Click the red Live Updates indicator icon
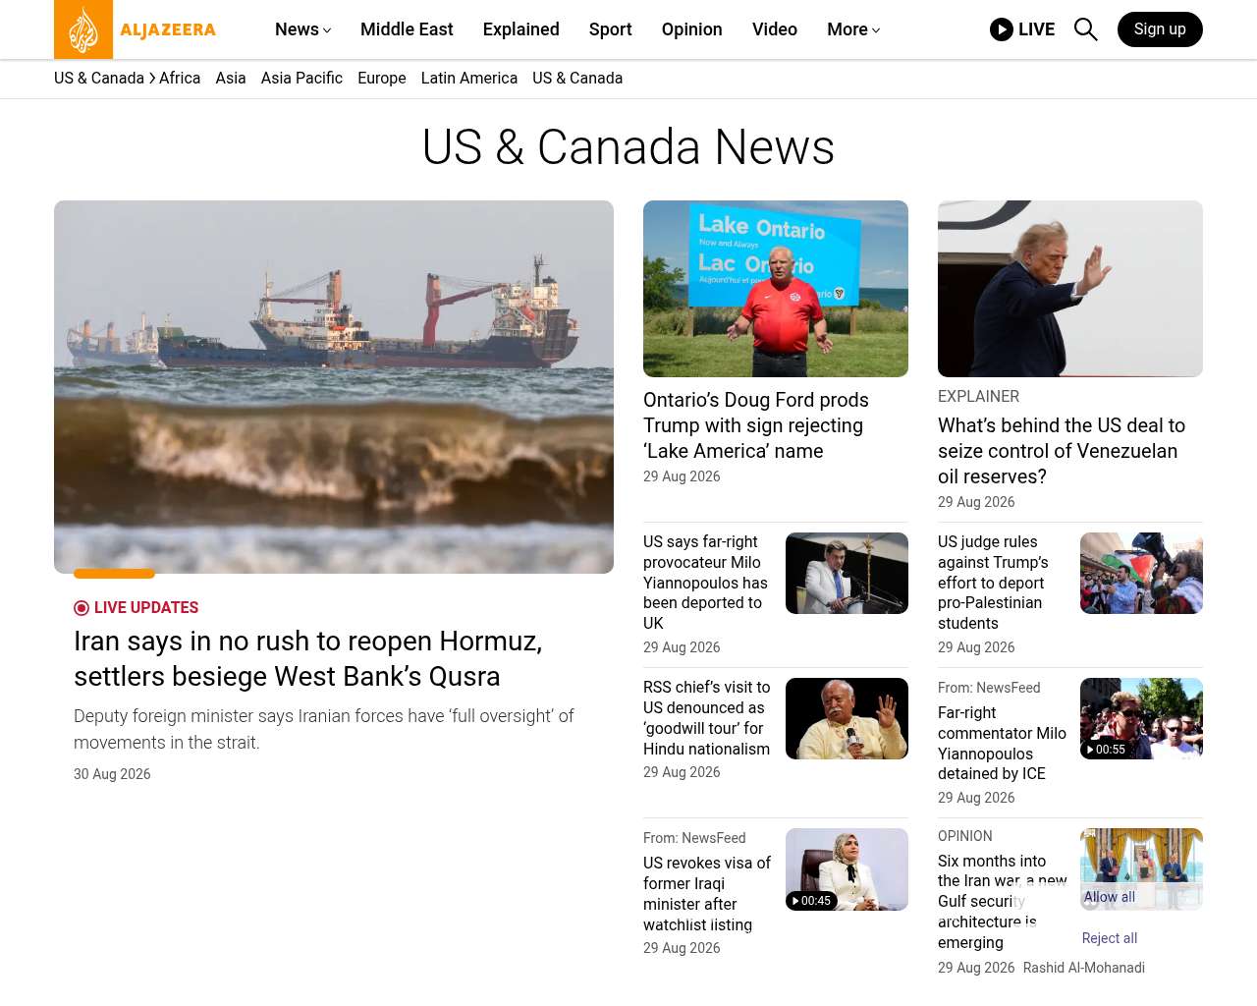Screen dimensions: 1257x1006 [82, 608]
